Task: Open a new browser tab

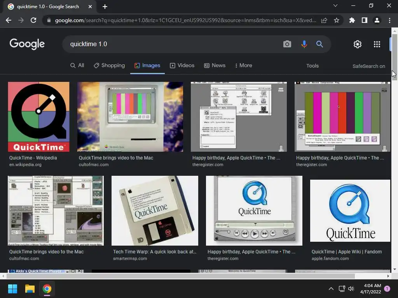Action: [x=105, y=7]
